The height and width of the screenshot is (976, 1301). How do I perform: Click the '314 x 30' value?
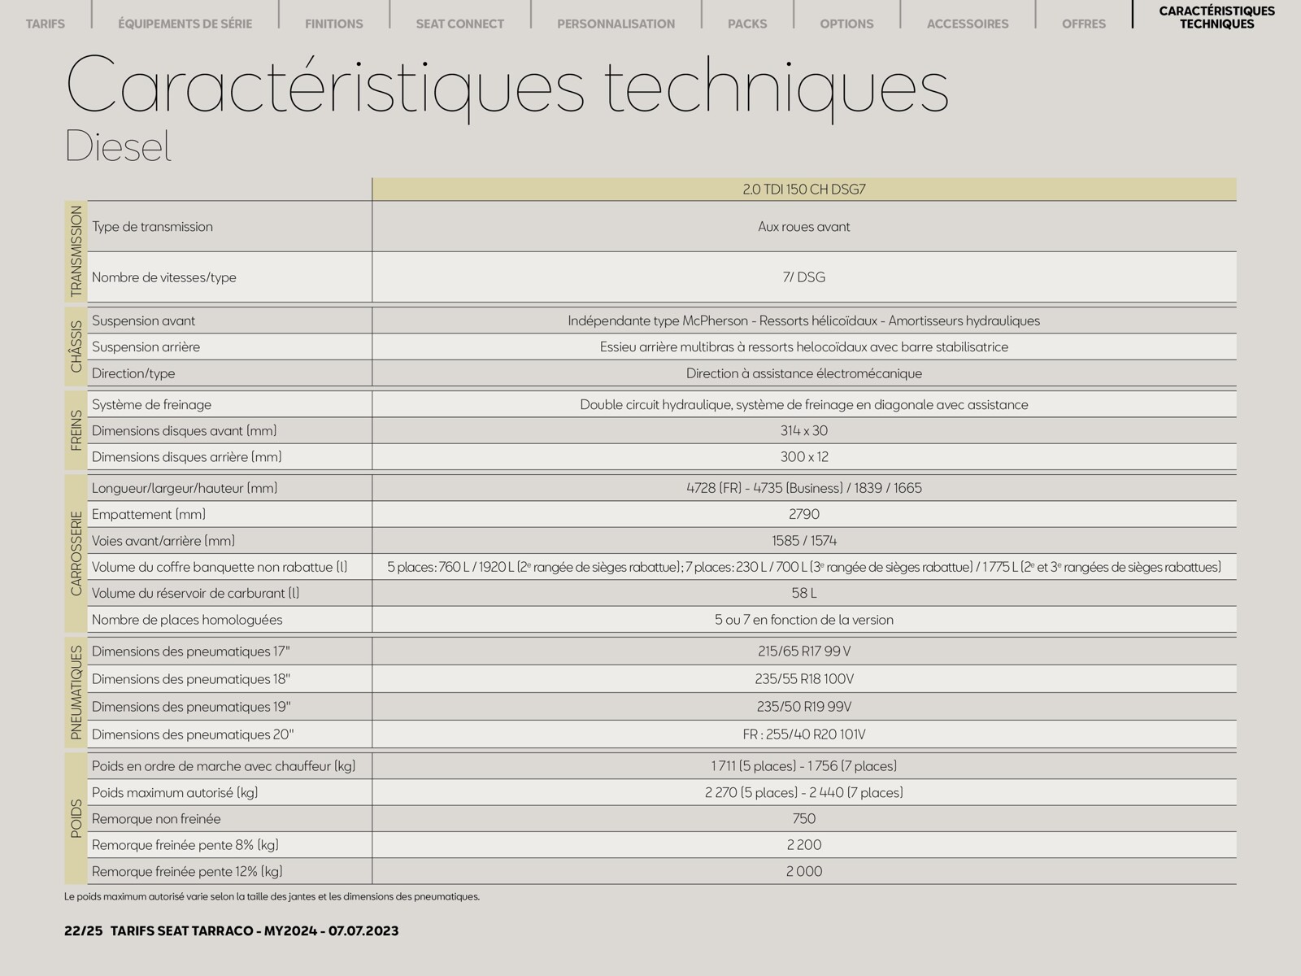804,430
